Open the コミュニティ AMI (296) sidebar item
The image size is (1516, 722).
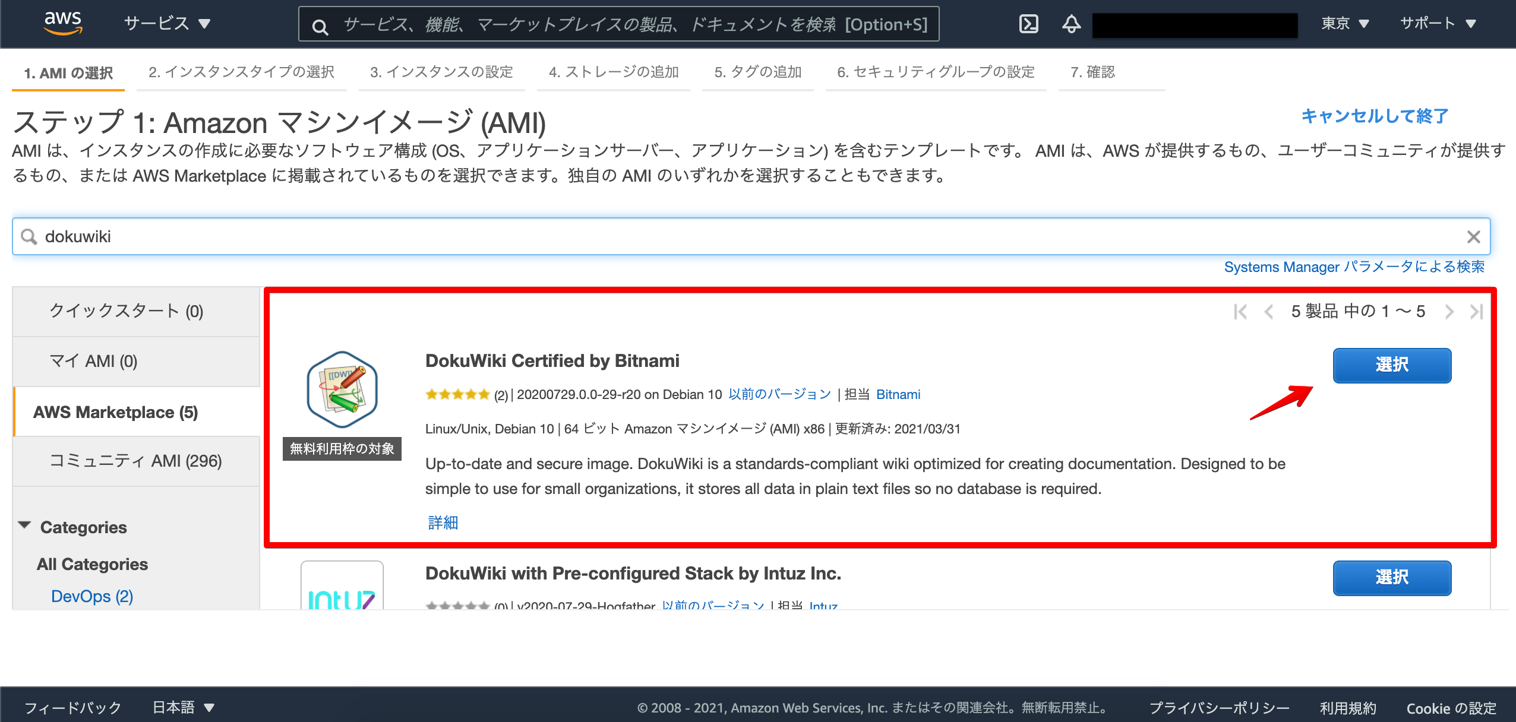[136, 461]
